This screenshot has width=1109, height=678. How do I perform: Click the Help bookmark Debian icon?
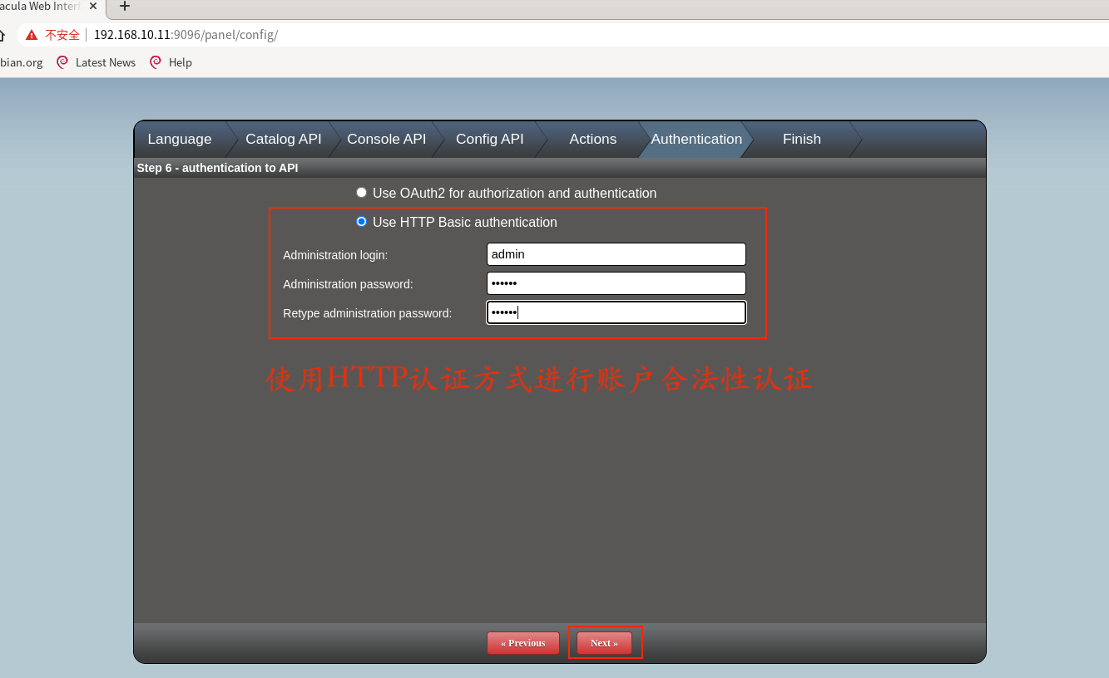(x=156, y=62)
